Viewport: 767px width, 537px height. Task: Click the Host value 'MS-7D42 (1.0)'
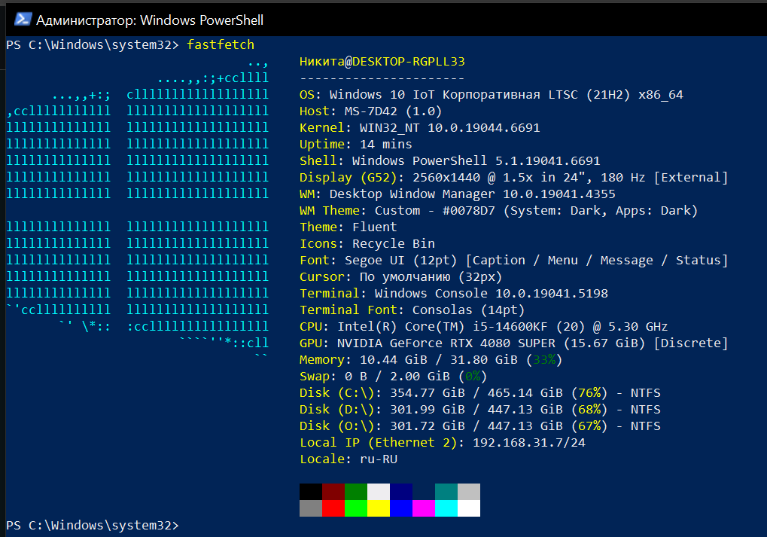(393, 111)
